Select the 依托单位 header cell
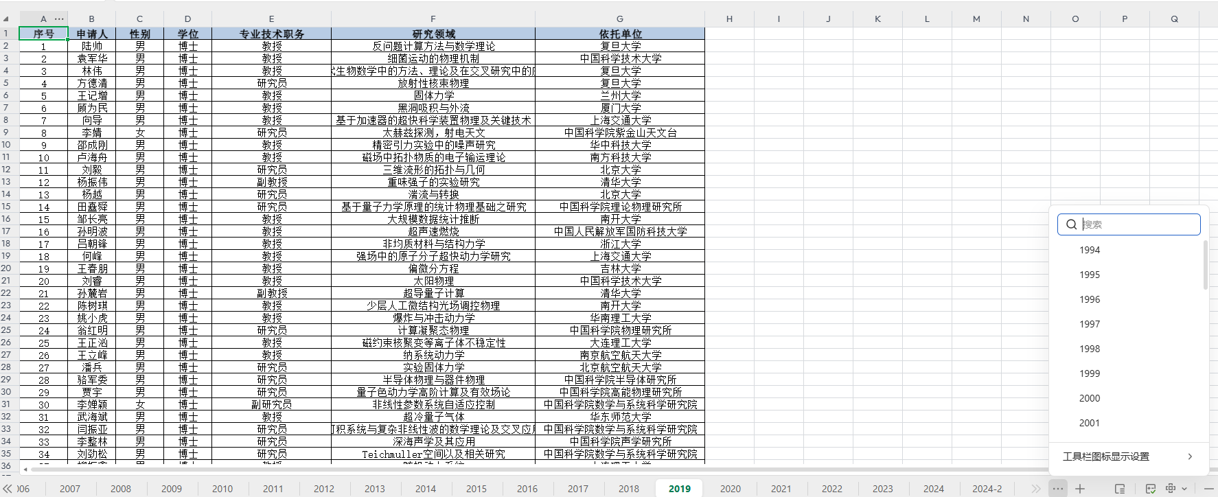1218x497 pixels. (620, 34)
